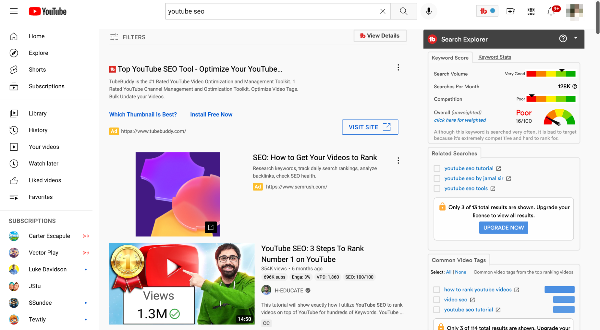600x330 pixels.
Task: Click the video external link icon on thumbnail
Action: tap(211, 227)
